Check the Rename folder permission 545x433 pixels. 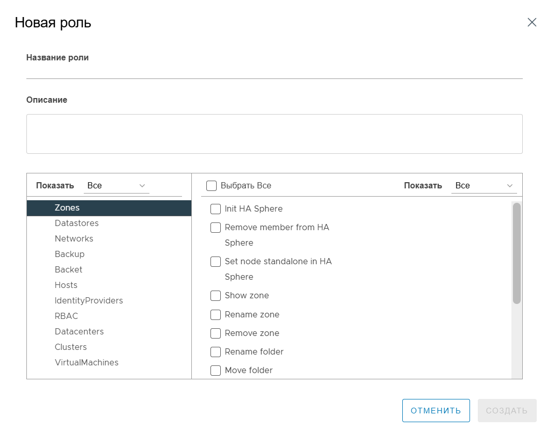pos(216,352)
